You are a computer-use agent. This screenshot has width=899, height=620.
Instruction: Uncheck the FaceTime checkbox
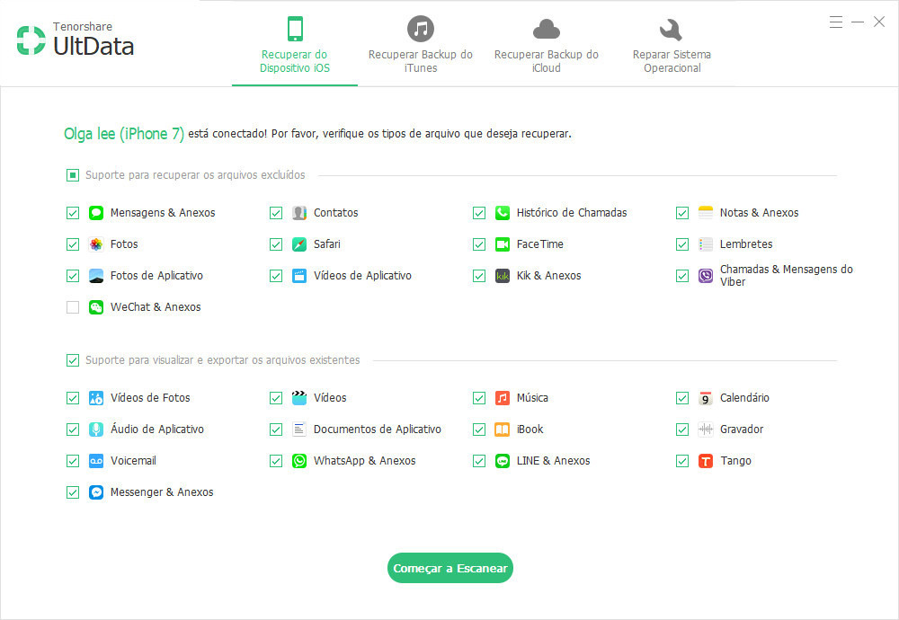point(479,244)
